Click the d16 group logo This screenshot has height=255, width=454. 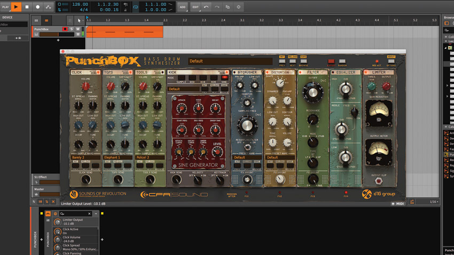tap(379, 194)
